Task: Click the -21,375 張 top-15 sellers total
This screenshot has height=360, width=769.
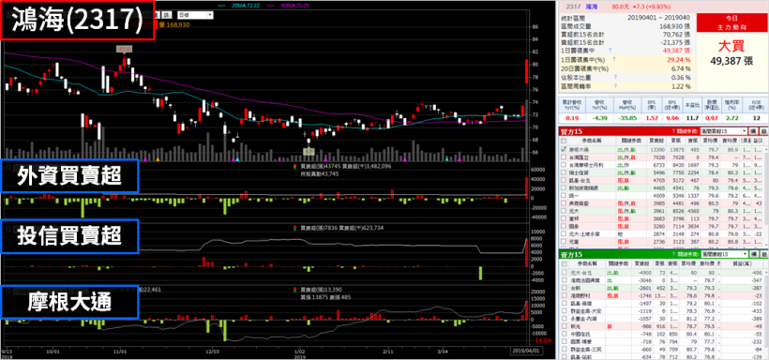Action: click(x=676, y=42)
